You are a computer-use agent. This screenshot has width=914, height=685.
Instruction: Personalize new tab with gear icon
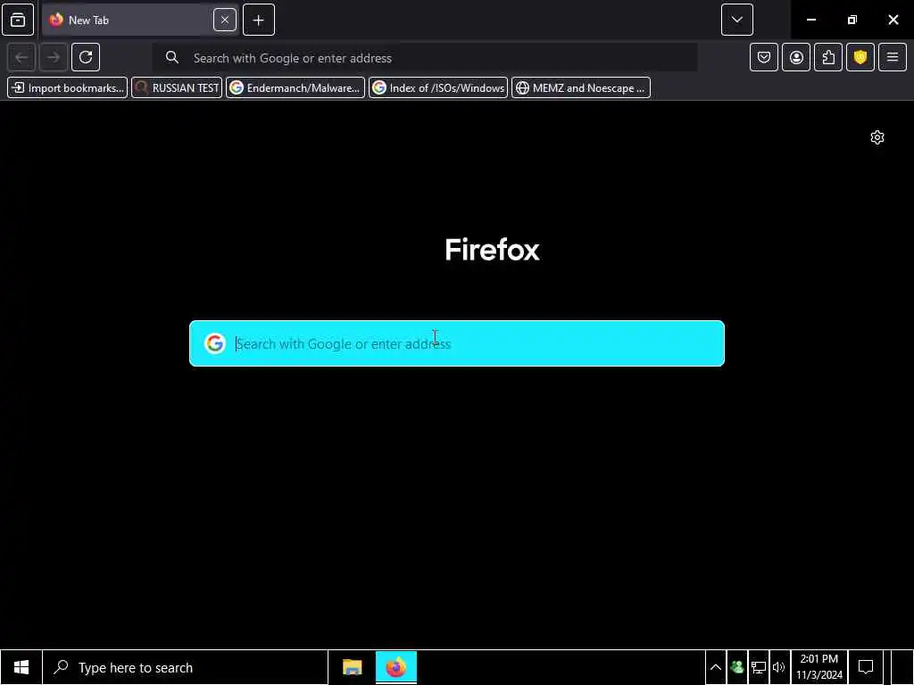(x=877, y=137)
